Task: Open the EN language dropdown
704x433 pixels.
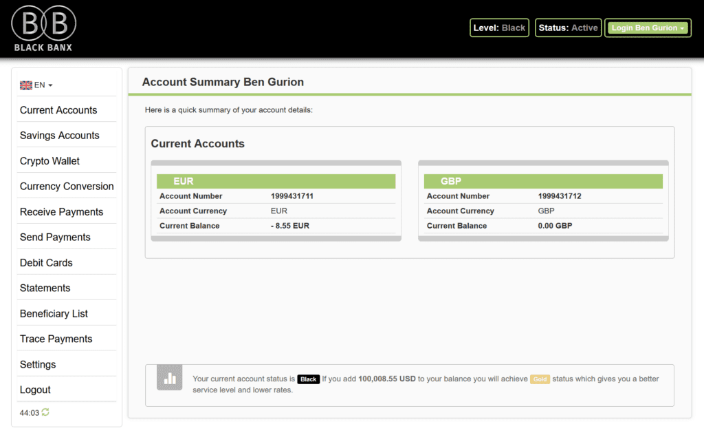Action: point(36,84)
